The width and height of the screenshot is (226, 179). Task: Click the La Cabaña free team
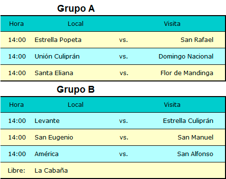(51, 171)
